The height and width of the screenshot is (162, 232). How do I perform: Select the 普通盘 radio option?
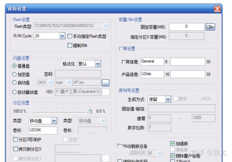point(15,66)
